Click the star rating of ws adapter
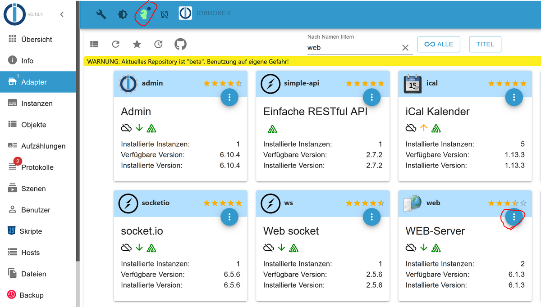Image resolution: width=541 pixels, height=307 pixels. pos(365,203)
